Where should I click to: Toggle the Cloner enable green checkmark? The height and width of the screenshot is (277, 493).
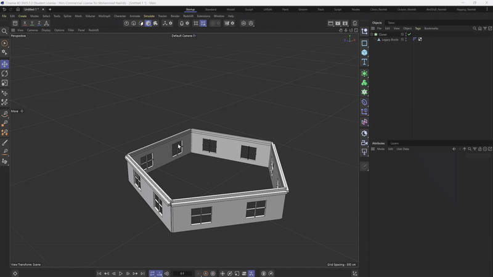(x=409, y=34)
